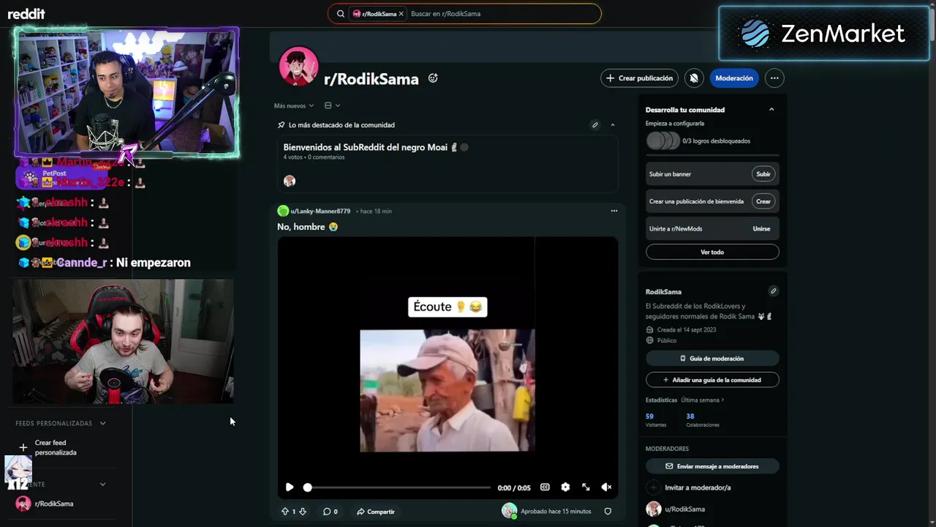Viewport: 936px width, 527px height.
Task: Click the video progress slider
Action: point(398,487)
